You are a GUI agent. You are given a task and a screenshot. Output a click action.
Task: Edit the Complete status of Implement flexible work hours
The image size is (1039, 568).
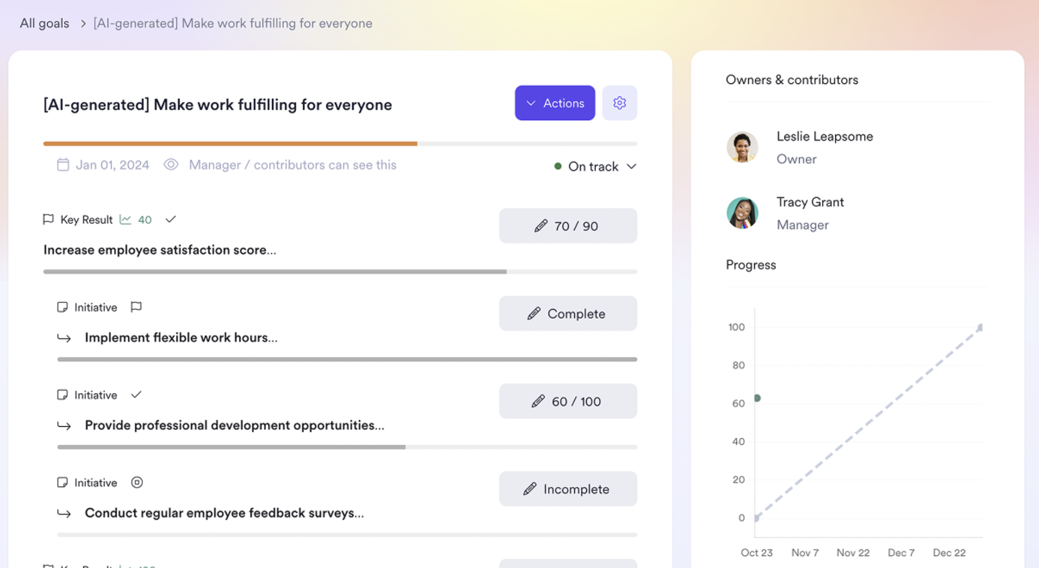[x=567, y=313]
